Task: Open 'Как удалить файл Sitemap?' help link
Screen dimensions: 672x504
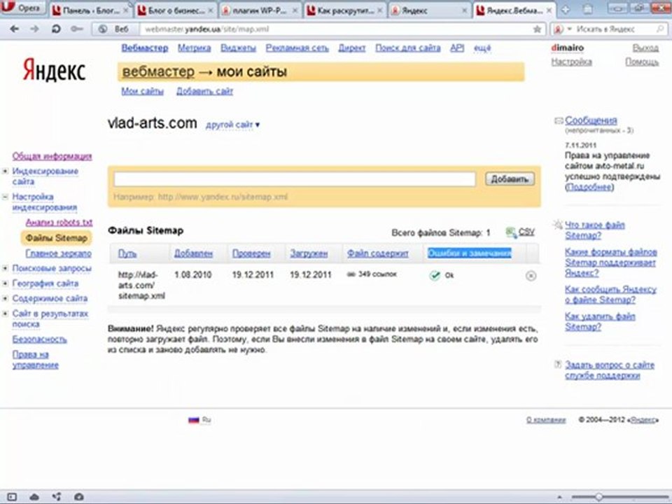Action: pos(600,321)
